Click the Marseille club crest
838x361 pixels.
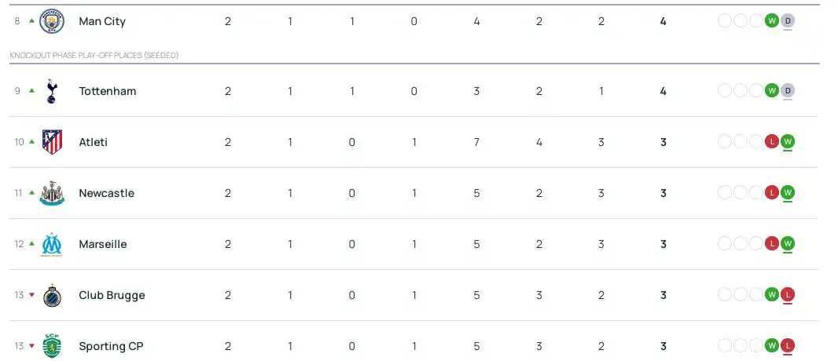(x=52, y=244)
